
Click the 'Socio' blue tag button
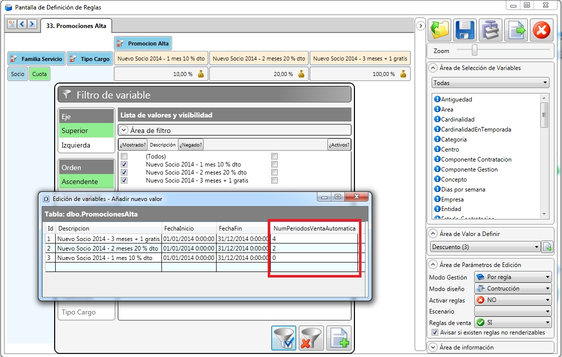(18, 74)
